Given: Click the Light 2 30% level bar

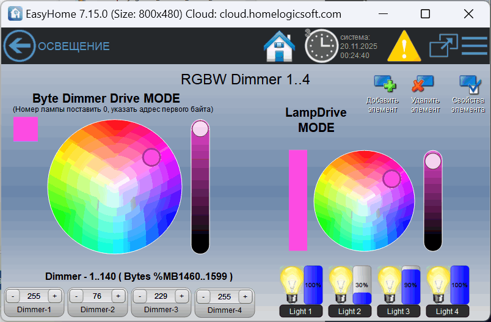Looking at the screenshot, I should pos(362,285).
